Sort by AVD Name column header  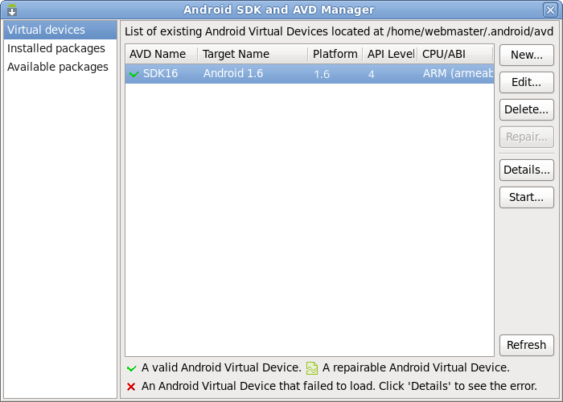tap(162, 54)
